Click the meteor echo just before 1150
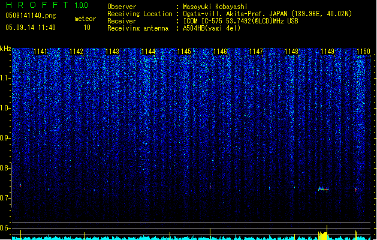The width and height of the screenshot is (377, 240). (x=356, y=190)
